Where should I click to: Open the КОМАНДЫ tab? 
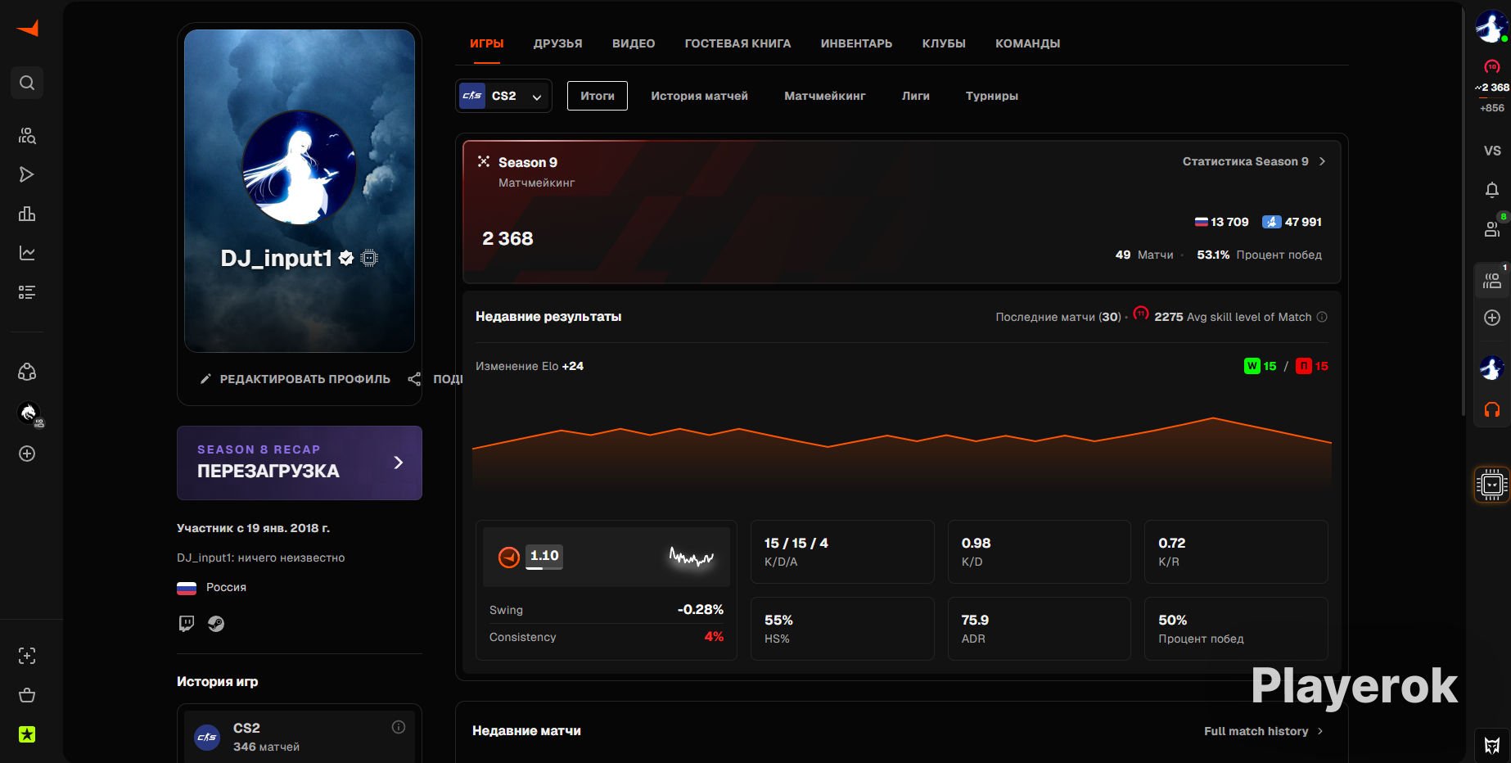point(1028,43)
